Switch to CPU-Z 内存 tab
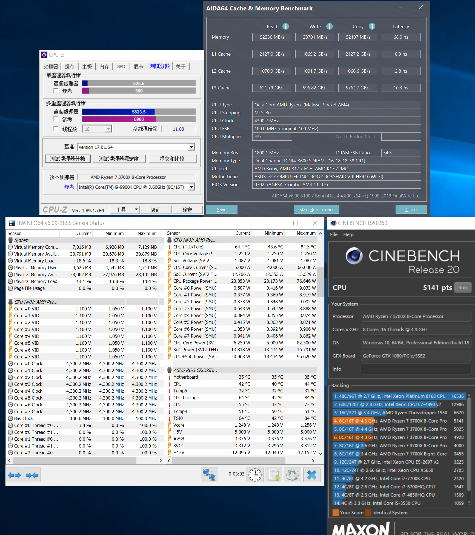This screenshot has width=475, height=535. 104,66
